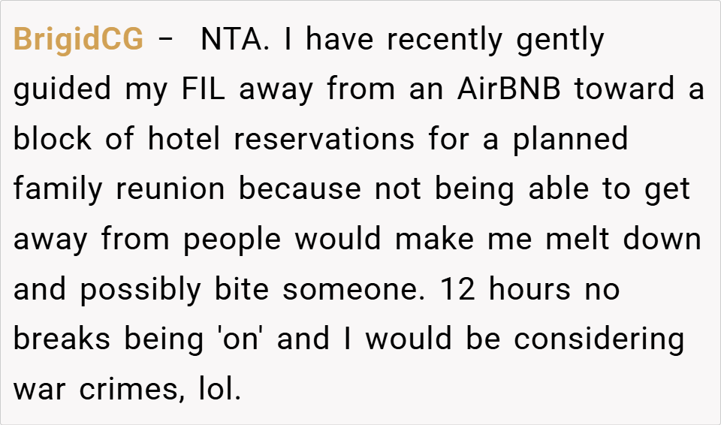Click the word 'planned' in the comment
Image resolution: width=721 pixels, height=425 pixels.
(570, 140)
